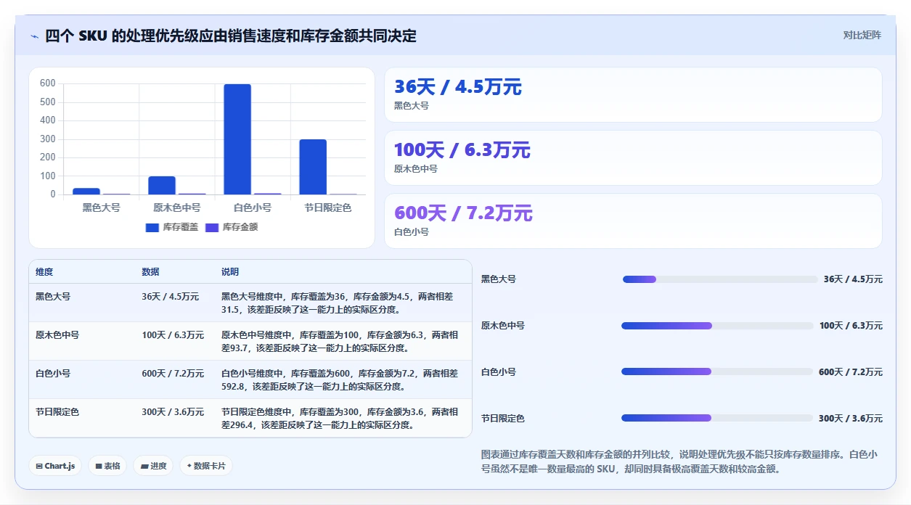Click the 数据卡片 tag
The width and height of the screenshot is (911, 505).
206,466
